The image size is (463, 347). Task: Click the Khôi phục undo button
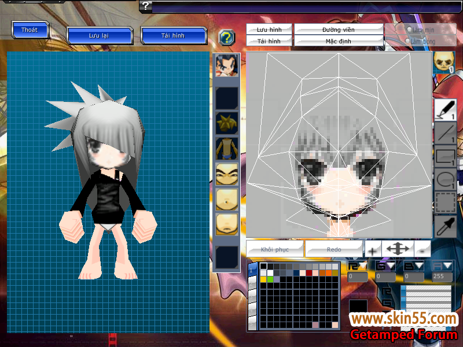point(274,250)
